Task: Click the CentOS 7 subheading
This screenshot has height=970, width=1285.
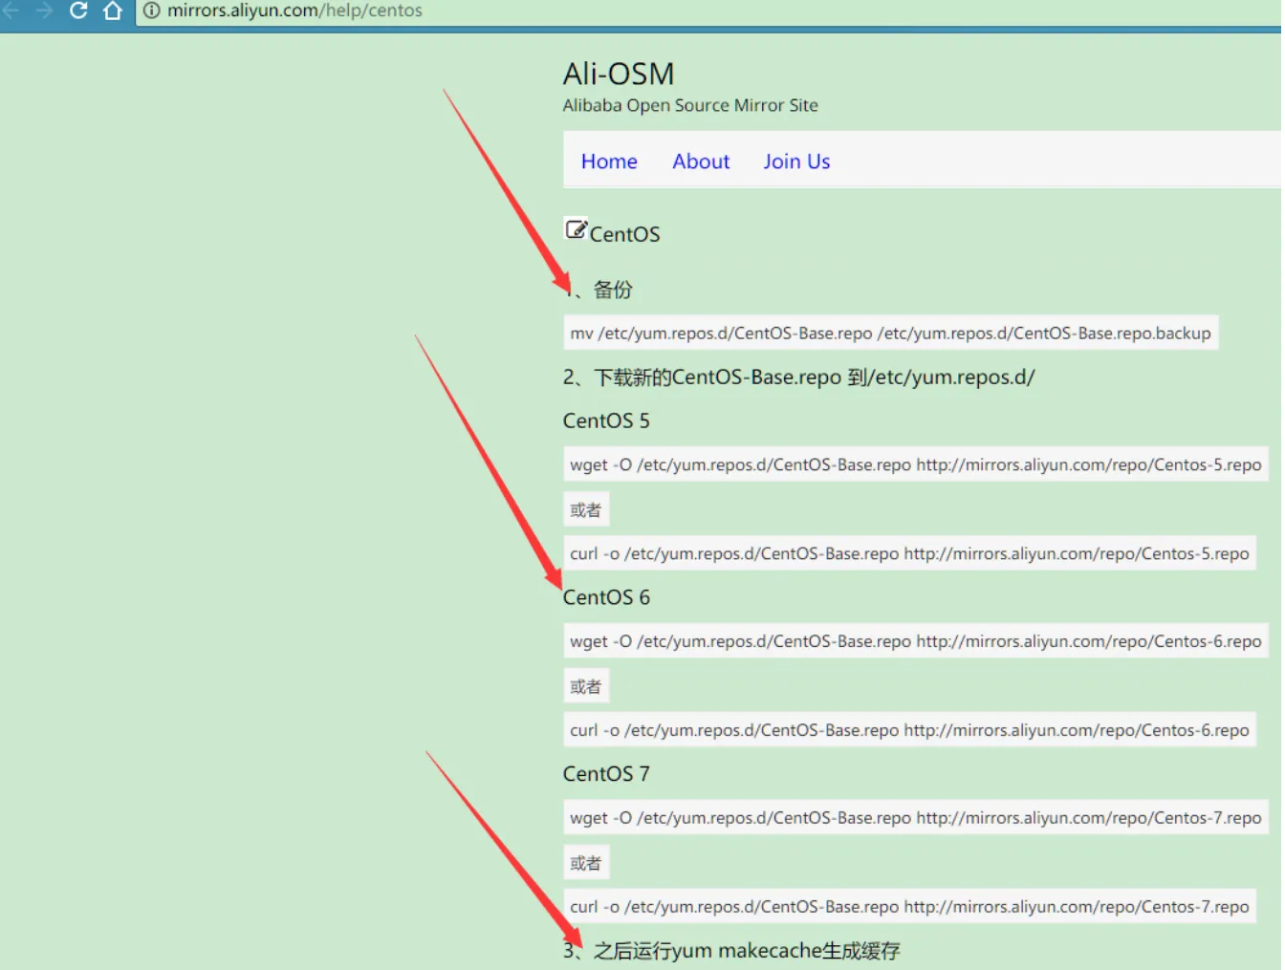Action: pos(606,774)
